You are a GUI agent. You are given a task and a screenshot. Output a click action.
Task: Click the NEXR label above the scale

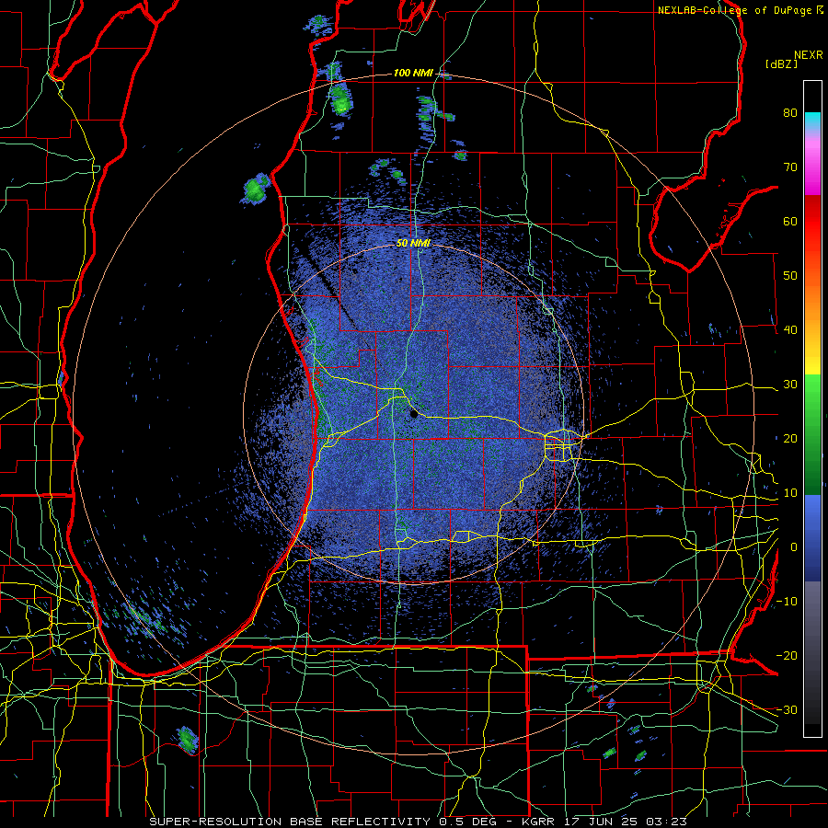coord(808,55)
